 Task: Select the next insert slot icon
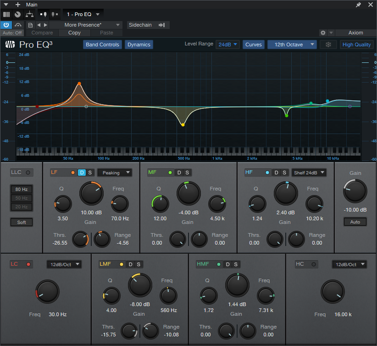pyautogui.click(x=55, y=14)
